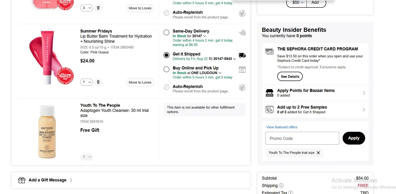Click the Auto-Replenish icon in the top item row
The width and height of the screenshot is (396, 194).
[242, 13]
